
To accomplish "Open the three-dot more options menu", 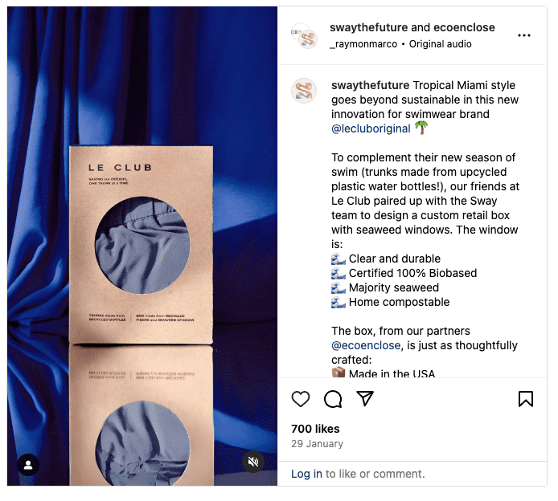I will click(x=524, y=35).
